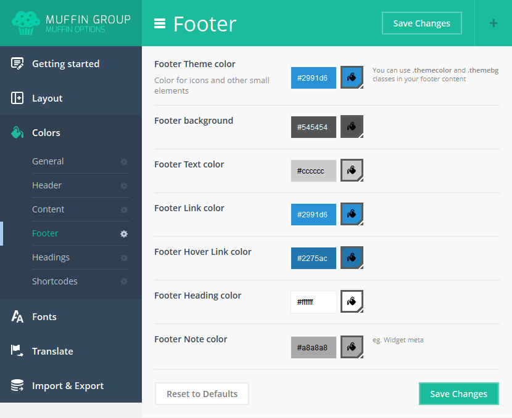Screen dimensions: 512x418
Task: Open paint bucket picker for Footer background
Action: click(x=352, y=127)
